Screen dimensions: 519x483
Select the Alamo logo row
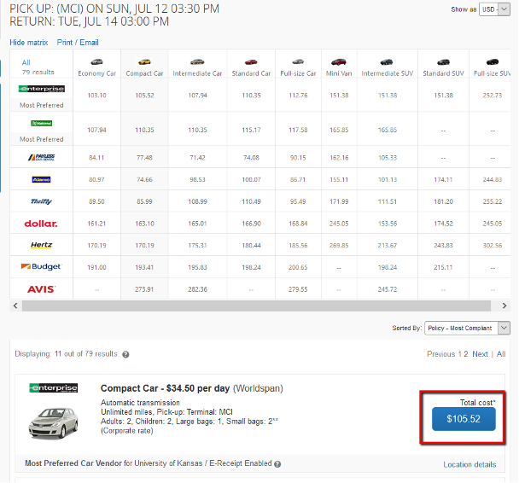41,180
